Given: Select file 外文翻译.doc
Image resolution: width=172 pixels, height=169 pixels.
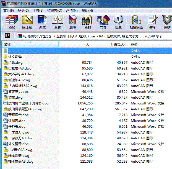Looking at the screenshot, I should pos(18,144).
